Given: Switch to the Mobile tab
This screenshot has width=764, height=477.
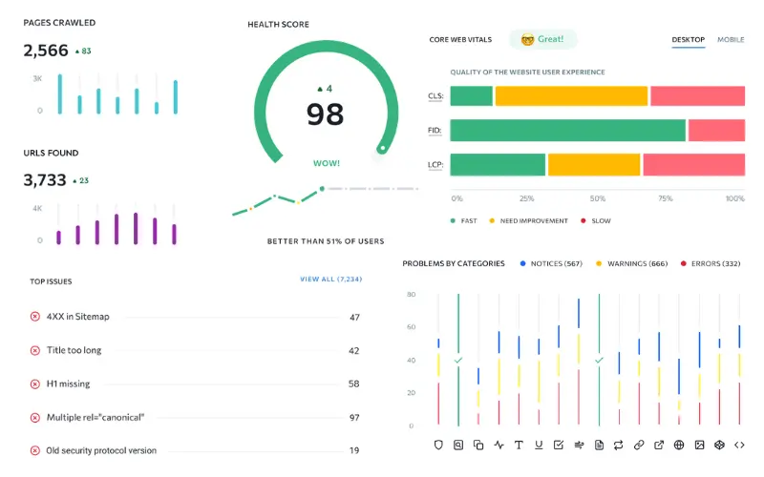Looking at the screenshot, I should [x=731, y=39].
